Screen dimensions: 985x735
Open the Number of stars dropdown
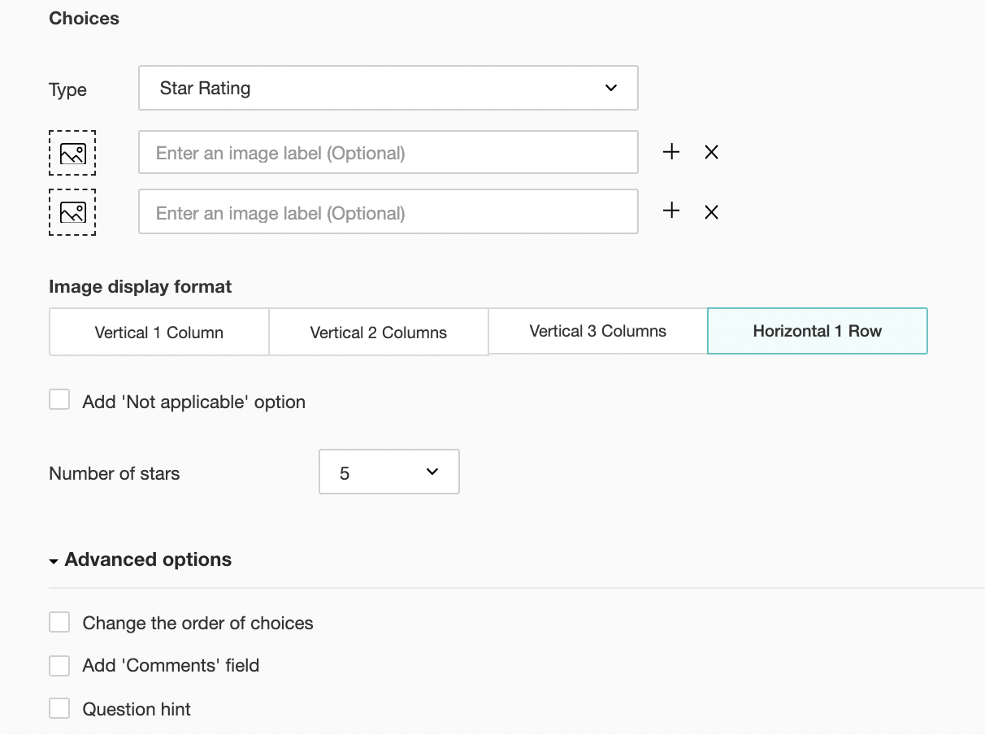coord(388,472)
